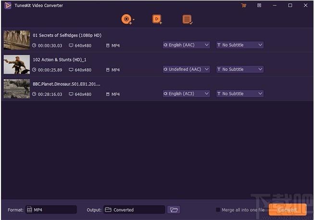
Task: Click speaker icon in English (AAC) dropdown
Action: click(165, 45)
